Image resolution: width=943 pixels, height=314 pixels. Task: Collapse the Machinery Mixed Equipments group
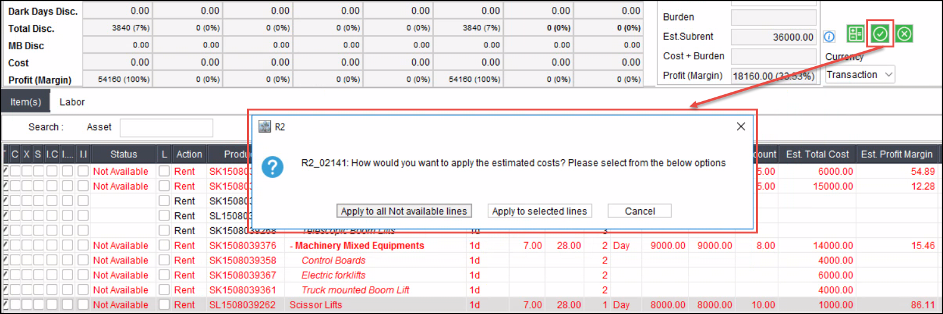point(292,246)
